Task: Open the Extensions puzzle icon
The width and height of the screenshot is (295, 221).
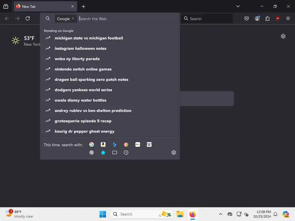Action: coord(267,18)
